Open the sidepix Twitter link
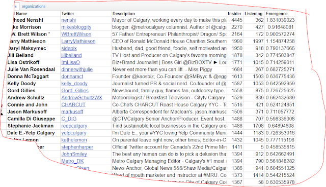 (x=69, y=49)
